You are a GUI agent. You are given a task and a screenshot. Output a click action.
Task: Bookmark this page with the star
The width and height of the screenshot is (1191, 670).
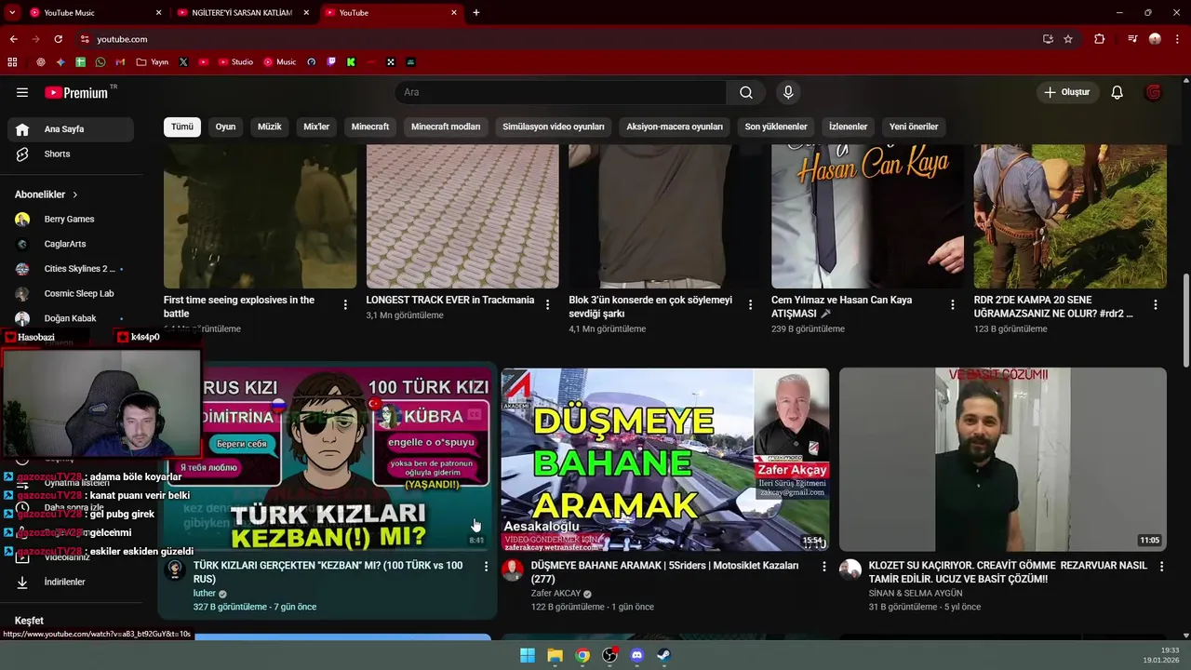coord(1068,39)
